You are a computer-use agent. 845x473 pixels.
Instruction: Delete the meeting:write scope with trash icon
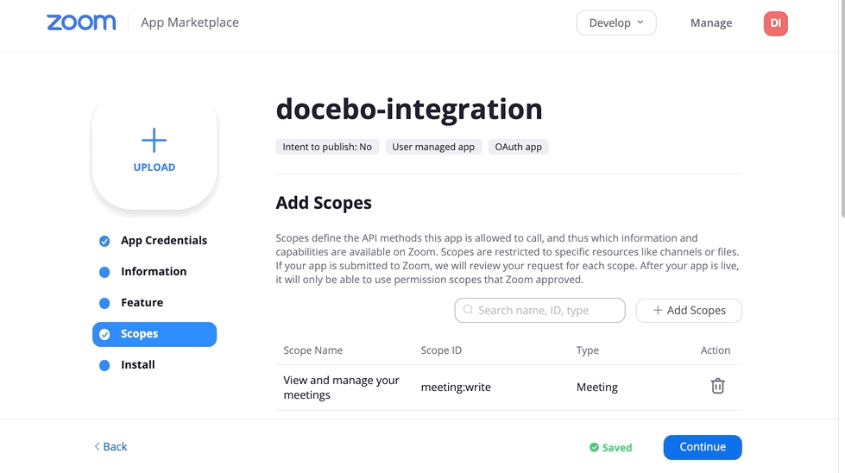pos(717,387)
